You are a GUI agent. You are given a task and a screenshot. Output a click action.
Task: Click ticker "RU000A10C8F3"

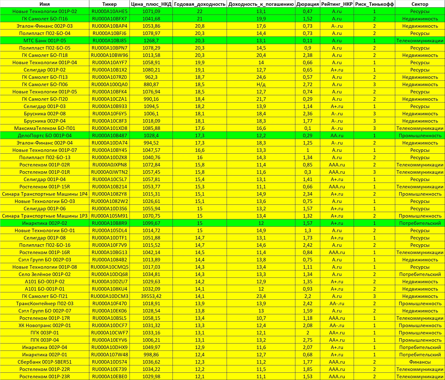click(x=110, y=121)
